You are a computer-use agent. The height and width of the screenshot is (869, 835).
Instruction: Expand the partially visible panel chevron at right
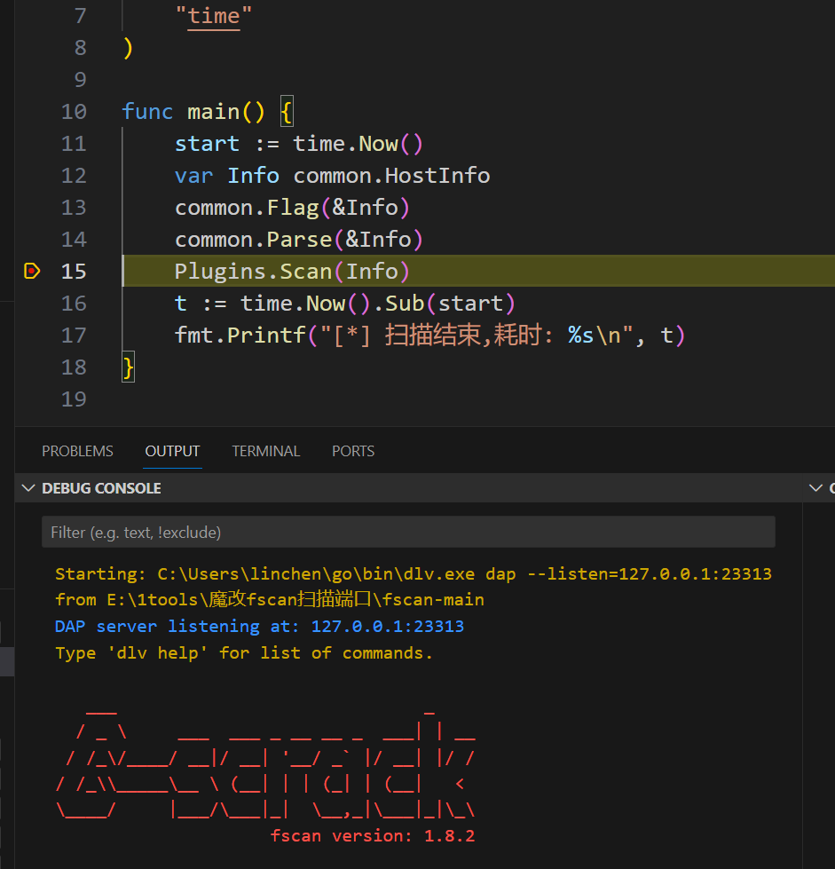816,488
